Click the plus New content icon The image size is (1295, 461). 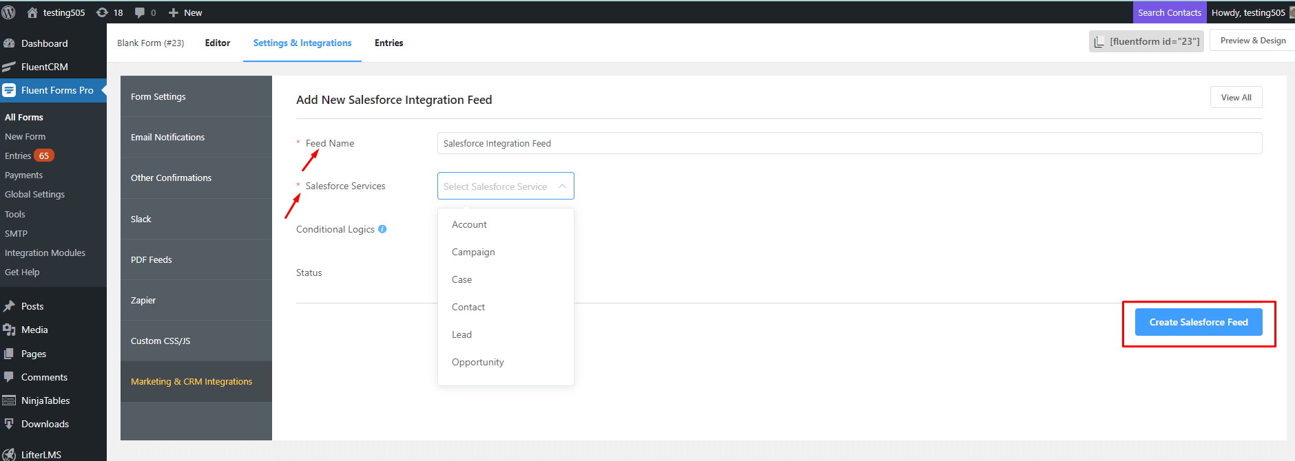point(174,12)
